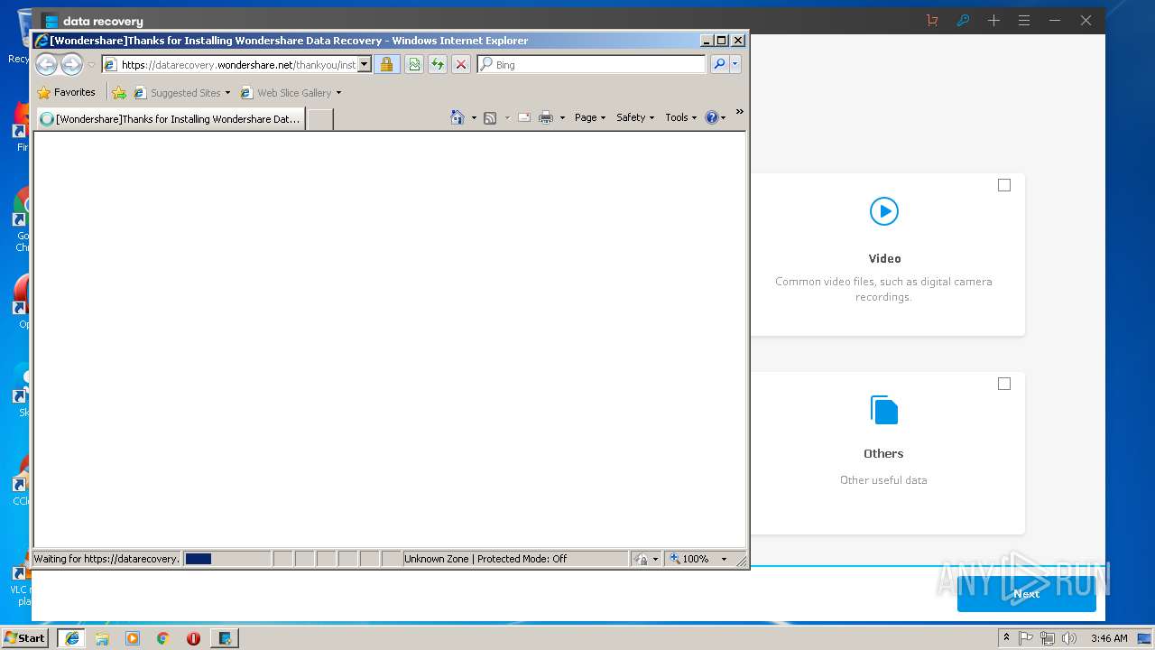Viewport: 1155px width, 650px height.
Task: Open the Tools menu
Action: click(681, 117)
